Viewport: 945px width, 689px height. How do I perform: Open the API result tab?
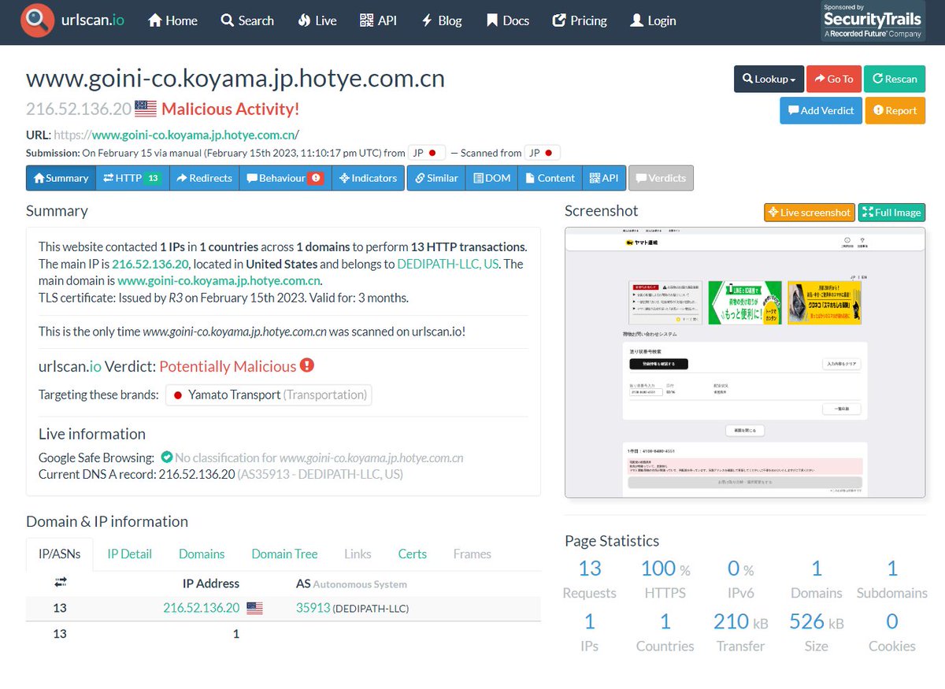[x=604, y=178]
